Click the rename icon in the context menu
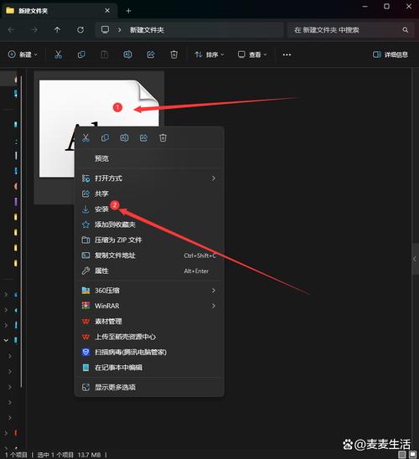Viewport: 419px width, 459px height. [124, 138]
